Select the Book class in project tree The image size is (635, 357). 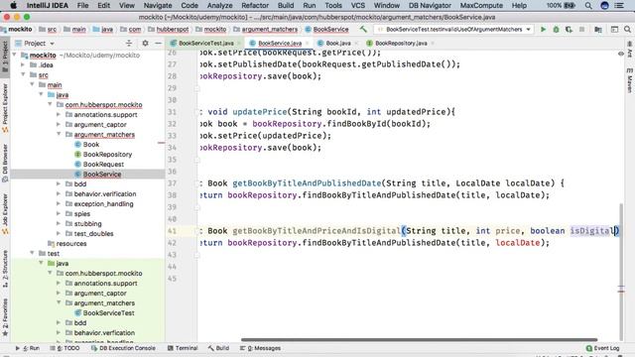[91, 144]
